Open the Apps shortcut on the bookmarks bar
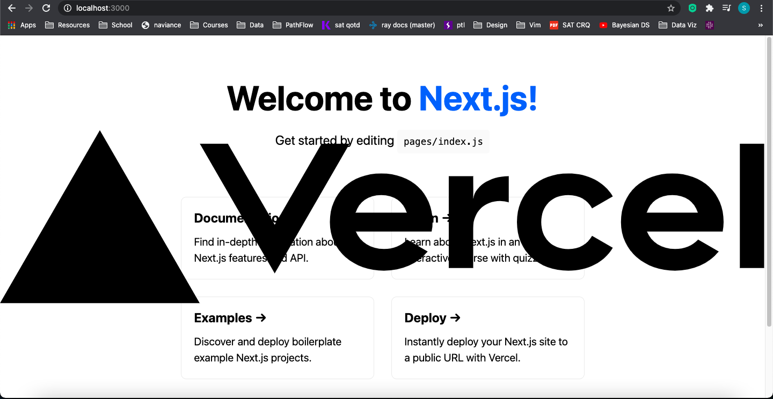The image size is (773, 399). point(21,25)
